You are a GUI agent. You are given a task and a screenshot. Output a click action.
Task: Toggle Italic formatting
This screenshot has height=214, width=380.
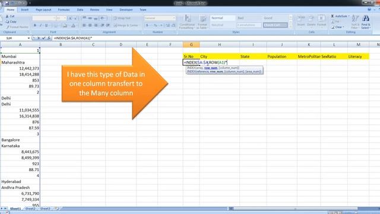tap(40, 26)
